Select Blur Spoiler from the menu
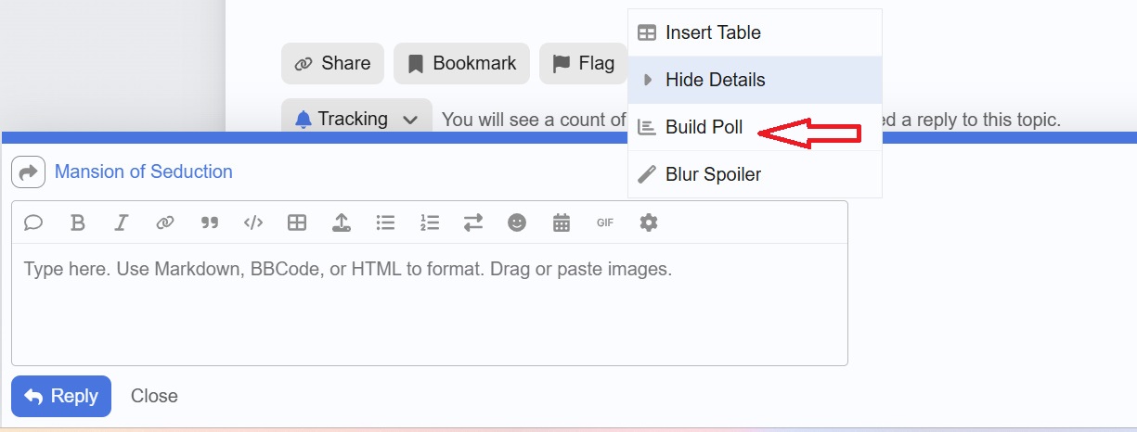Image resolution: width=1137 pixels, height=432 pixels. click(x=713, y=174)
